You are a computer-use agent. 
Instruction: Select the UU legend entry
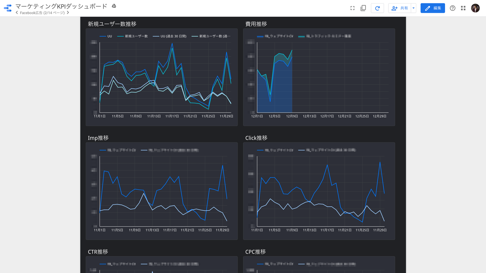(x=106, y=36)
